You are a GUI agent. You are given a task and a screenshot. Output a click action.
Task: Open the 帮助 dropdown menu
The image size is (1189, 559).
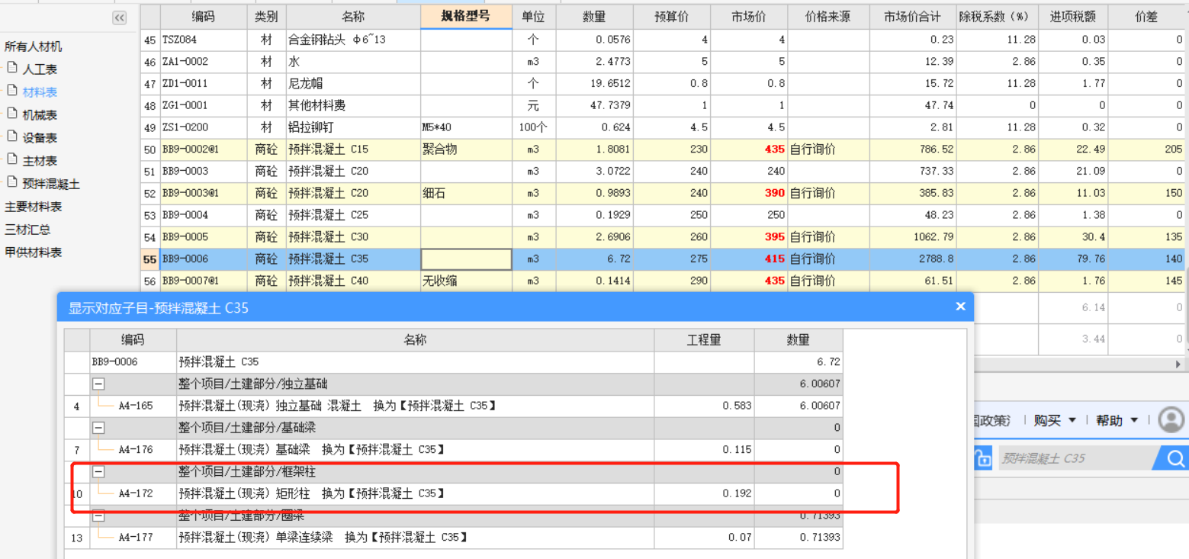[x=1117, y=420]
